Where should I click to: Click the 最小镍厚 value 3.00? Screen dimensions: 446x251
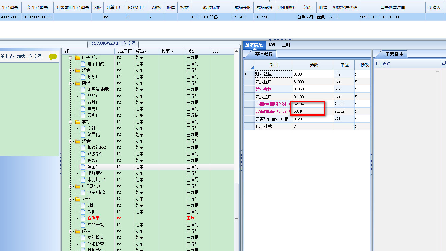314,74
